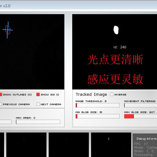The height and width of the screenshot is (157, 157).
Task: Adjust the Image Threshold slider
Action: (x=97, y=105)
